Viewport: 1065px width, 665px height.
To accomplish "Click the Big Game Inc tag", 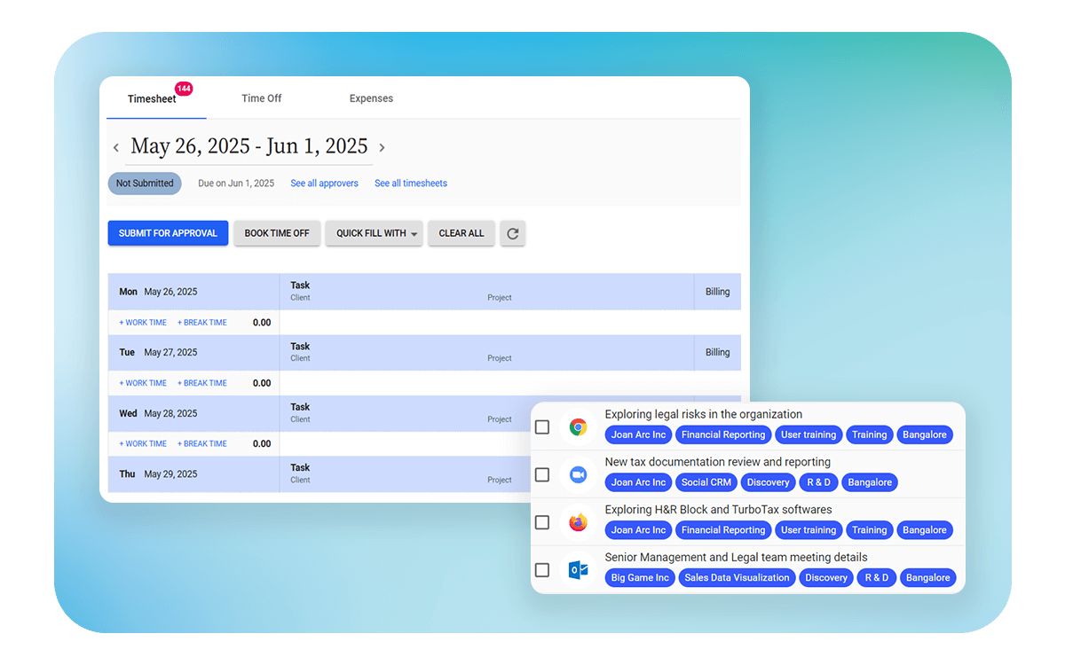I will click(x=640, y=577).
